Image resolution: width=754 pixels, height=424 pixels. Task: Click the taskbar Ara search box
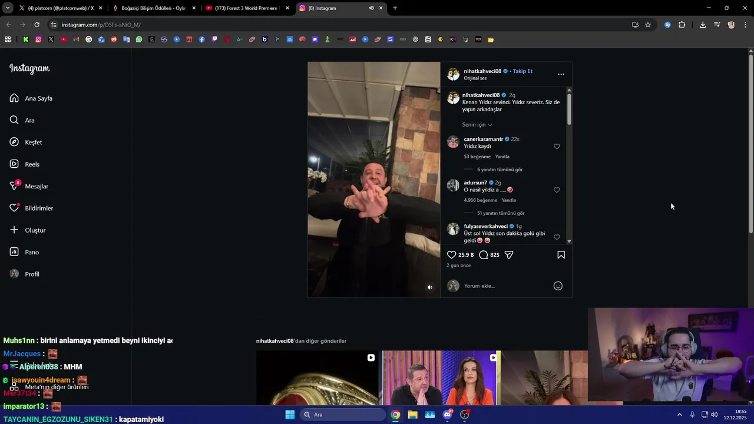coord(342,415)
